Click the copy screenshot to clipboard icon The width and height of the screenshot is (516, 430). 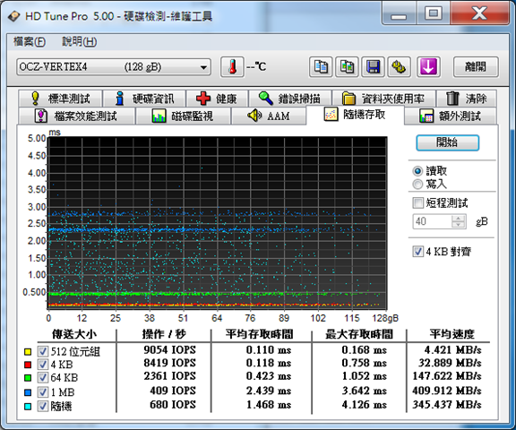click(x=347, y=67)
